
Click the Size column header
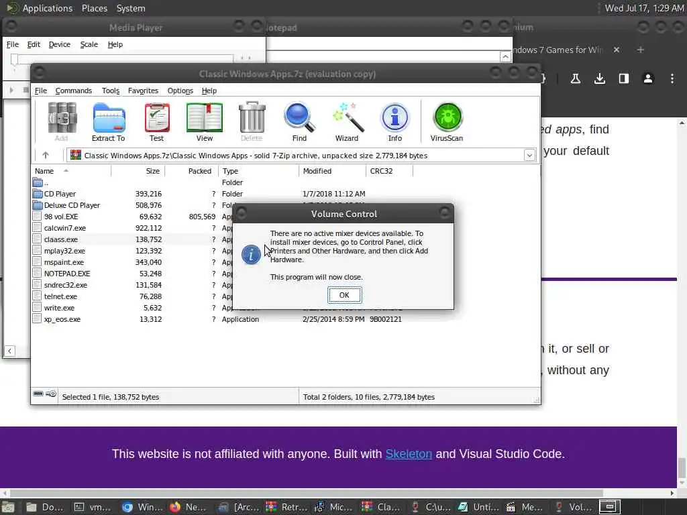tap(138, 171)
